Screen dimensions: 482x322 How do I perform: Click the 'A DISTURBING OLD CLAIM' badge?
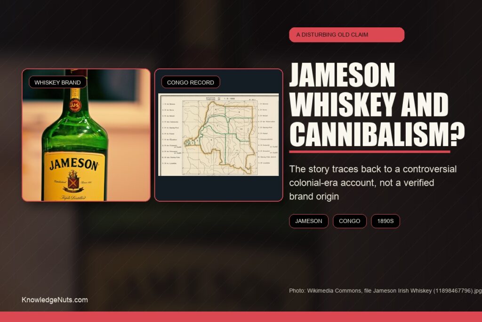point(346,35)
